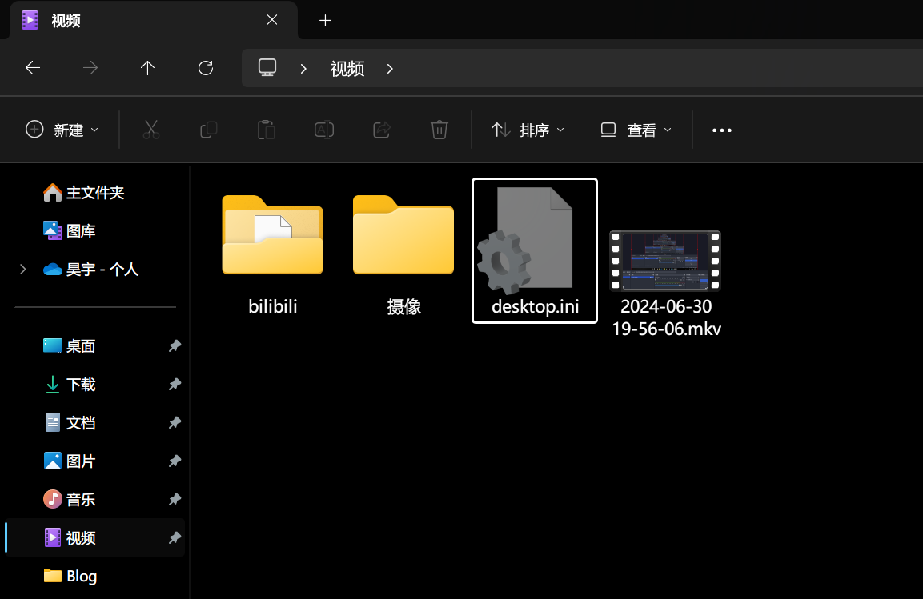Click the Cut scissors icon
The height and width of the screenshot is (599, 923).
pyautogui.click(x=151, y=130)
